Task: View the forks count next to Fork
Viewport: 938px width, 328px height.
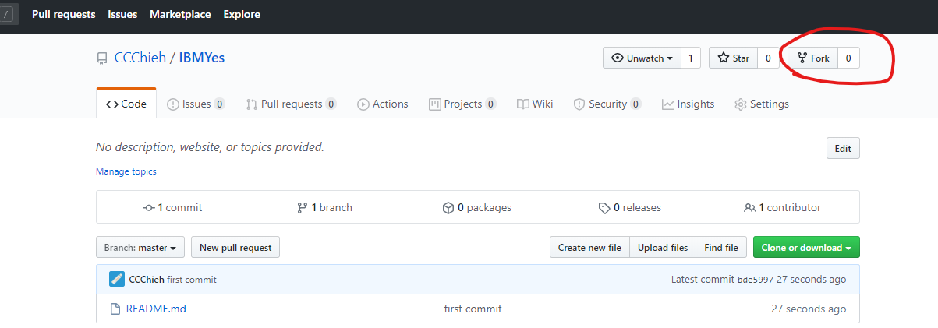Action: (x=848, y=58)
